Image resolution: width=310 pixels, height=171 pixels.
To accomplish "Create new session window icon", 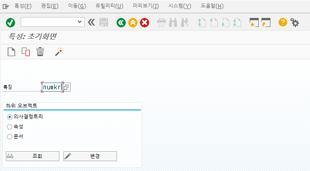I will [254, 22].
